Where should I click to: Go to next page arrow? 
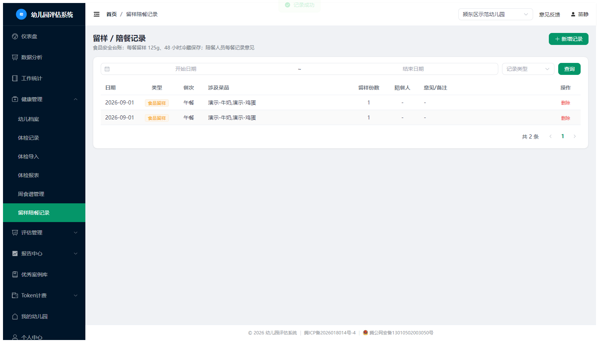[x=575, y=136]
